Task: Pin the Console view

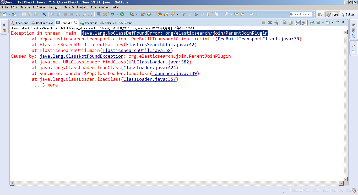Action: (x=312, y=23)
